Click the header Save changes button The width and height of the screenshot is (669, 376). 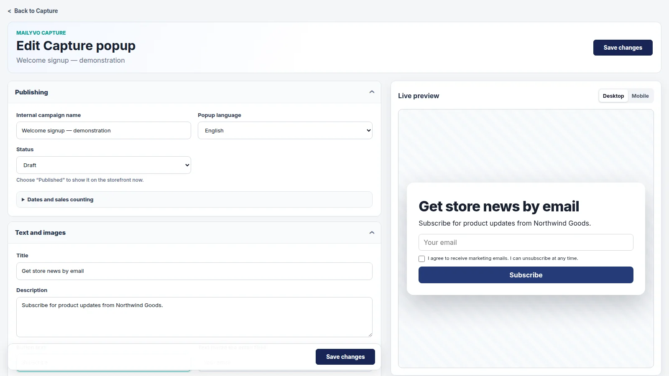(623, 48)
